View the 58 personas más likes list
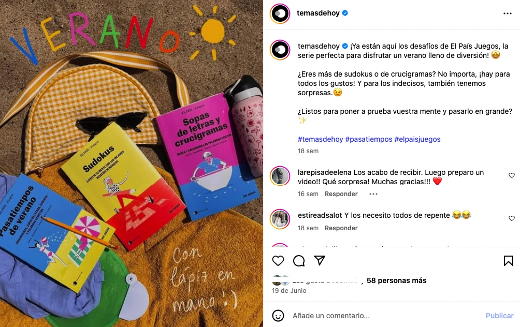The width and height of the screenshot is (520, 327). pyautogui.click(x=396, y=280)
